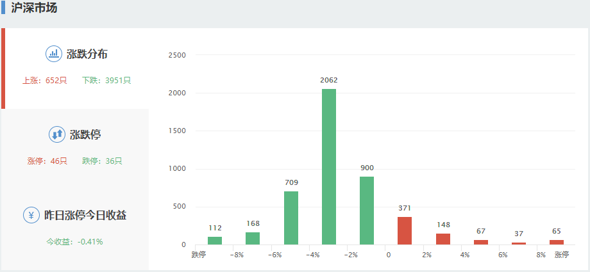Click the 上涨：652只 text
Image resolution: width=590 pixels, height=272 pixels.
coord(45,81)
